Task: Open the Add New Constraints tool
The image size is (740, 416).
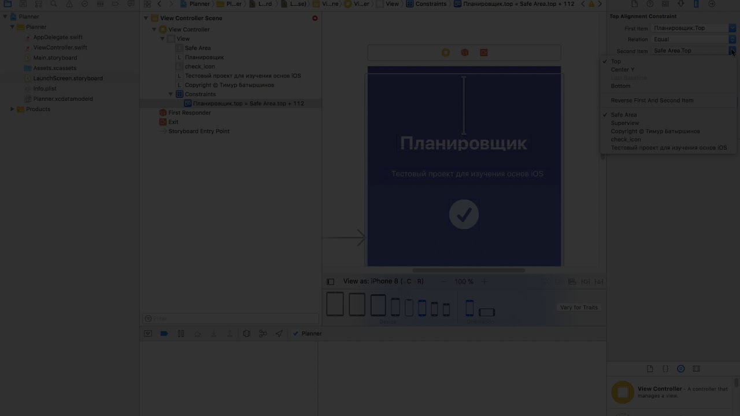Action: point(586,281)
